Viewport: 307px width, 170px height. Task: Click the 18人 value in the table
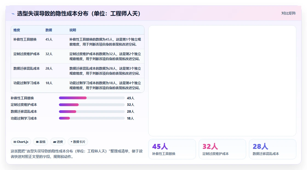[x=49, y=83]
